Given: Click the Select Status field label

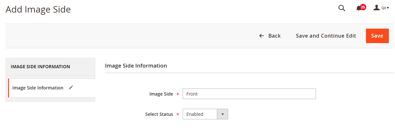Looking at the screenshot, I should coord(159,114).
